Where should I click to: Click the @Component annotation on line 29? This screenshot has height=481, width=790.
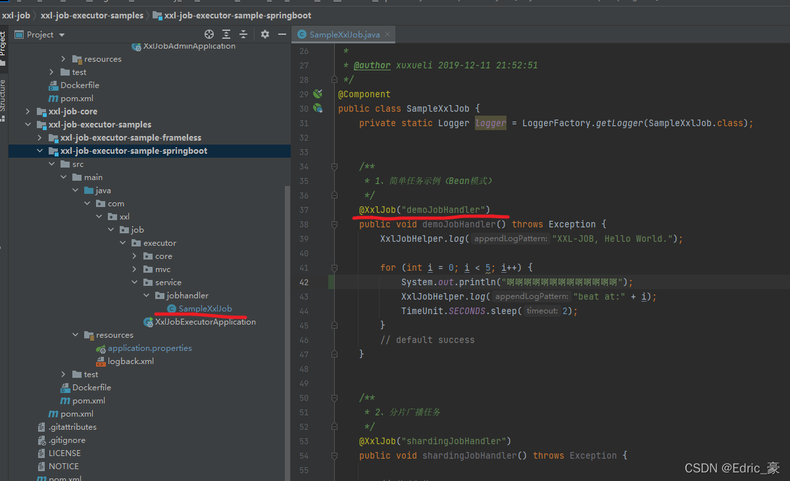tap(364, 94)
